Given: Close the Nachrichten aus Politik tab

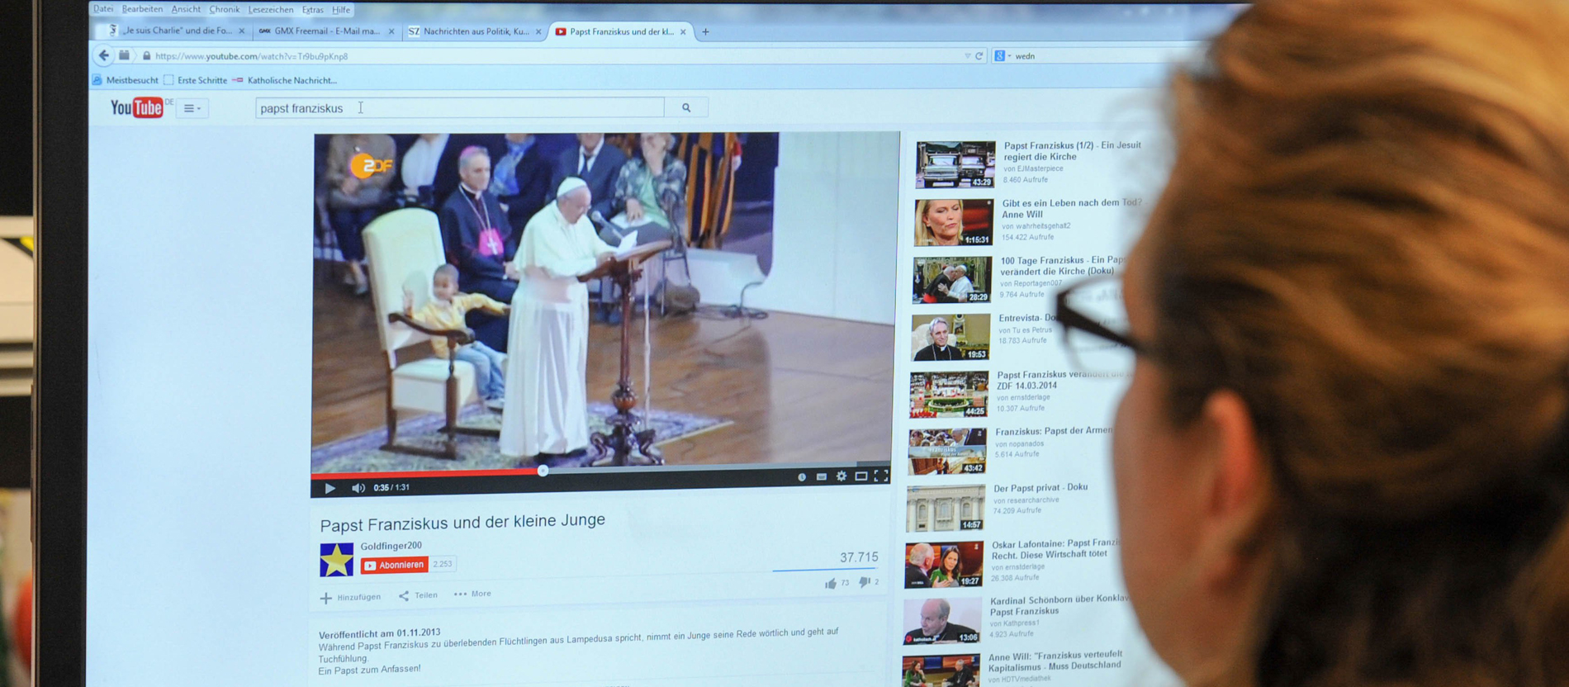Looking at the screenshot, I should pos(538,32).
